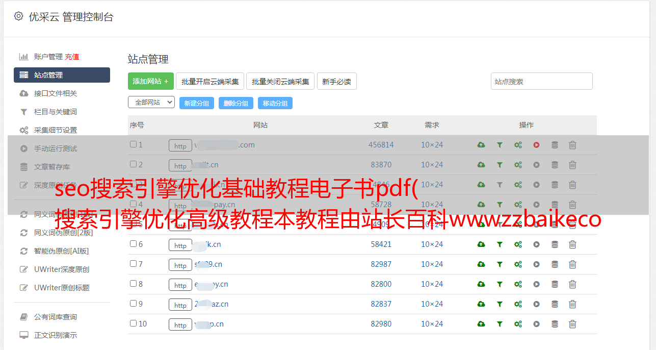Click trash icon in row 2

(572, 165)
